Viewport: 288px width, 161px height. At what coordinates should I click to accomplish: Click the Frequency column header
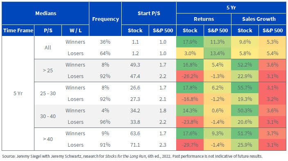click(x=105, y=19)
